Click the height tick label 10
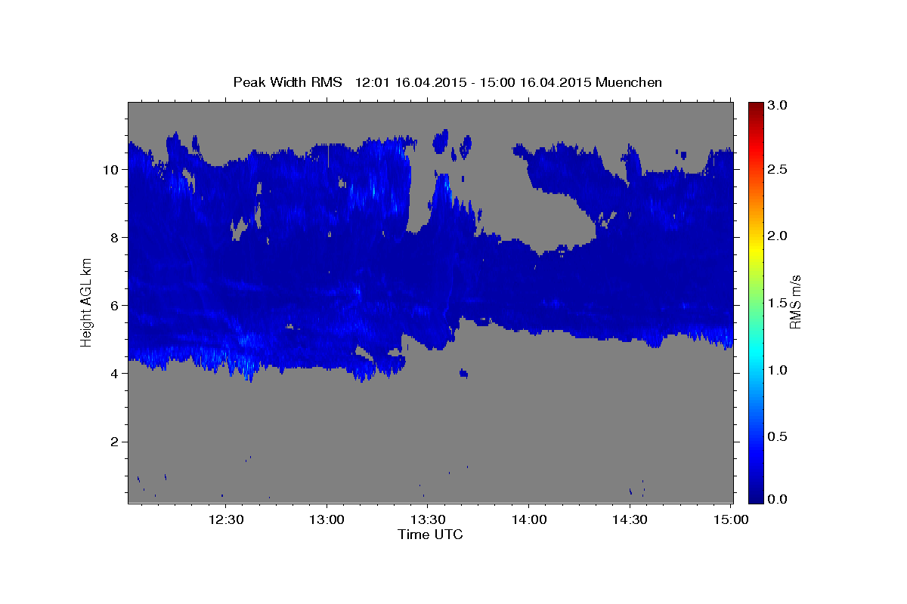The width and height of the screenshot is (907, 604). 112,170
